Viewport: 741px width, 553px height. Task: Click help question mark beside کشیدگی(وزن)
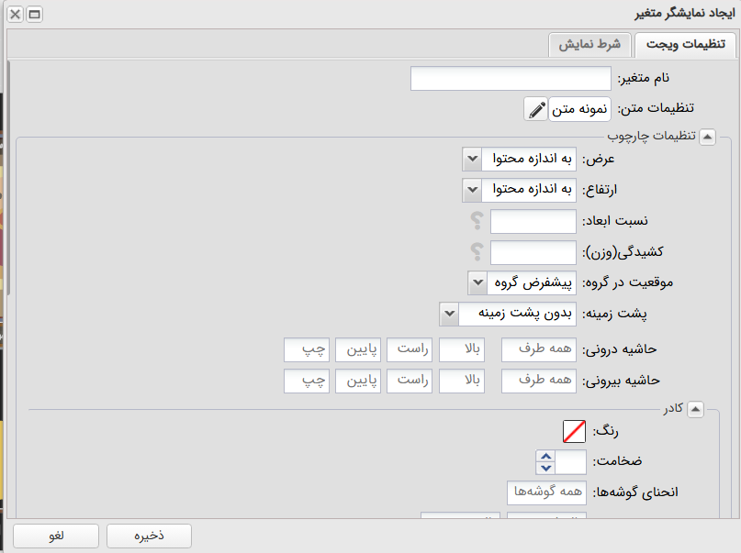coord(477,252)
